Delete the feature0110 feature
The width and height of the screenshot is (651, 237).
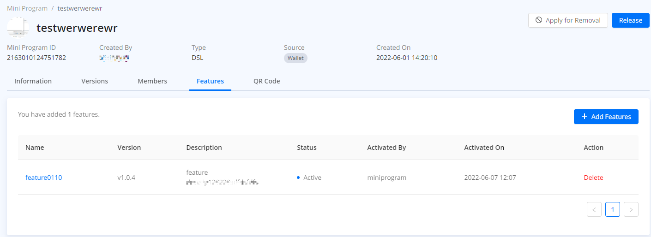[593, 178]
